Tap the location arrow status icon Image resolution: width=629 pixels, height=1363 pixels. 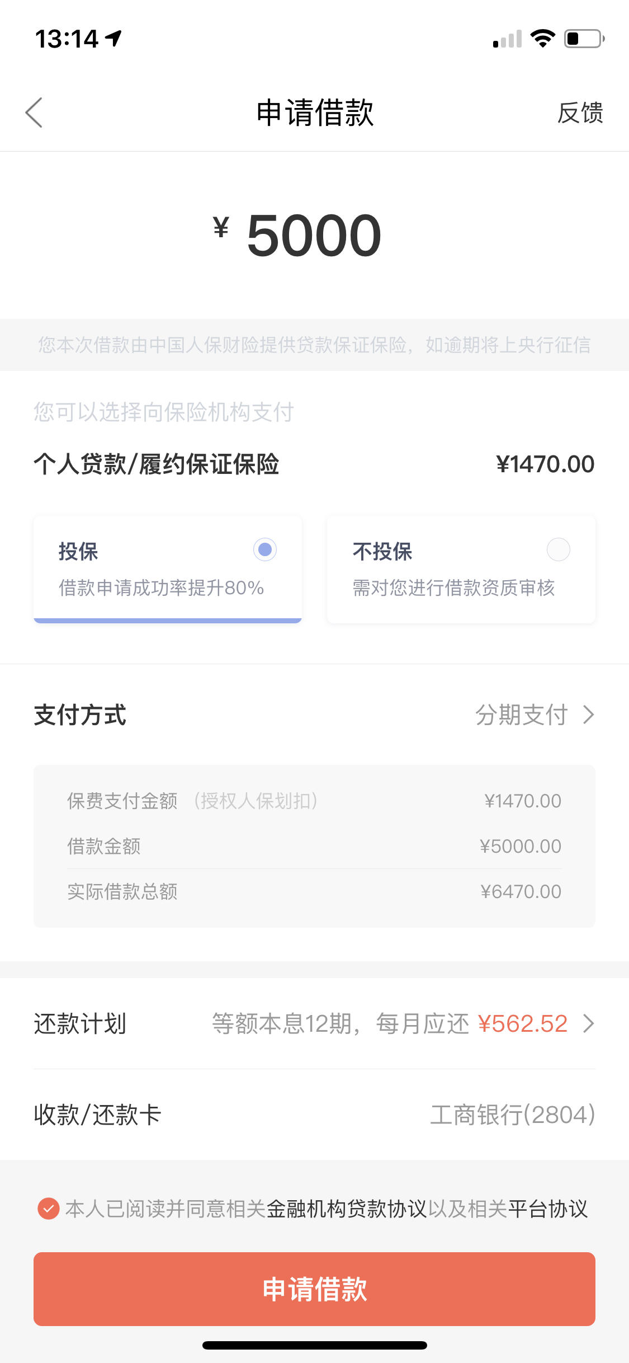coord(113,39)
